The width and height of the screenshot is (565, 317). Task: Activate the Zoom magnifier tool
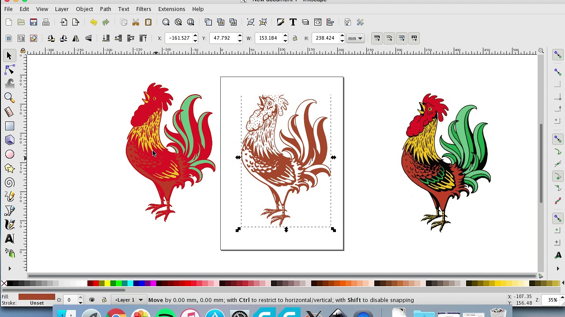pos(9,98)
